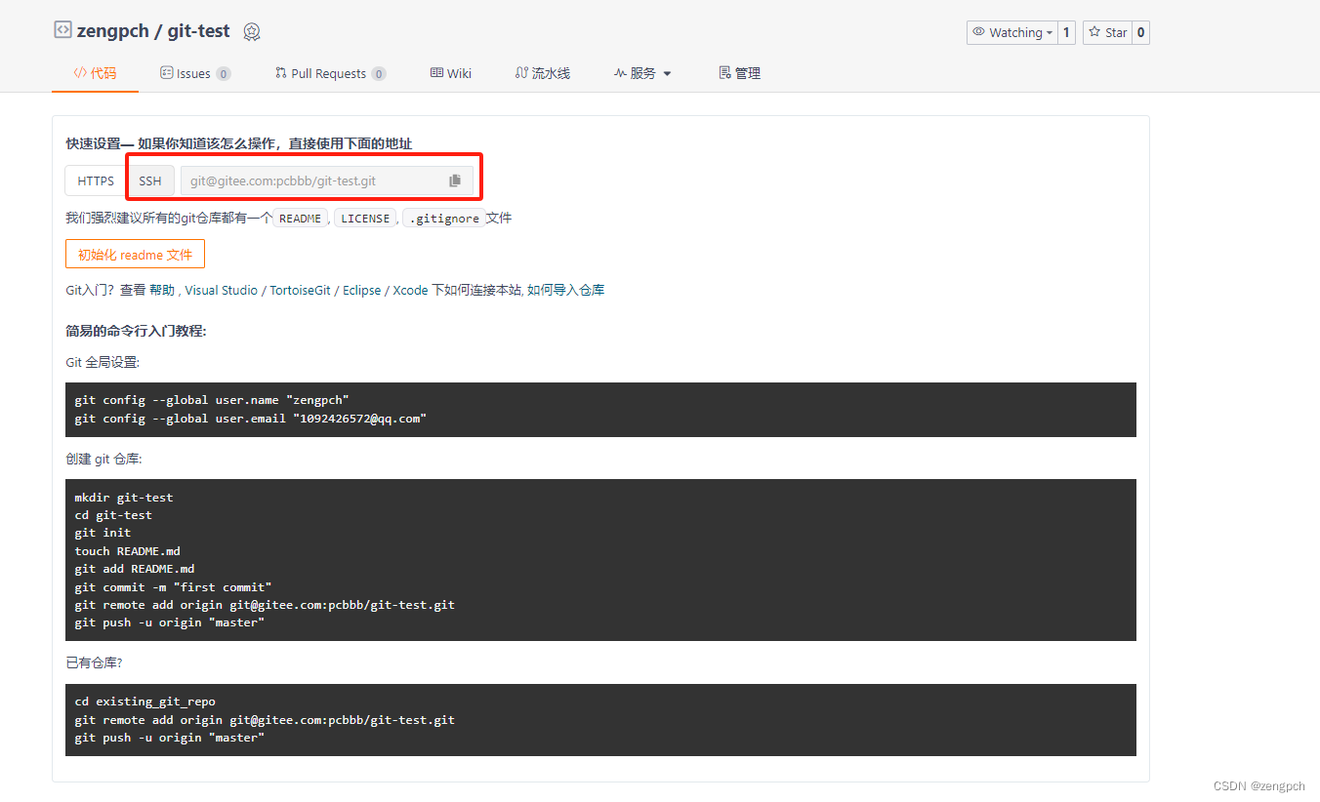1320x802 pixels.
Task: Switch clone address to SSH
Action: [150, 180]
